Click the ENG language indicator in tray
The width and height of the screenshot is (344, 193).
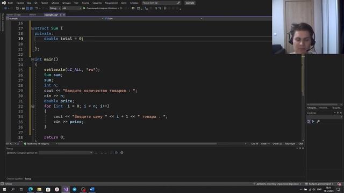tap(319, 189)
